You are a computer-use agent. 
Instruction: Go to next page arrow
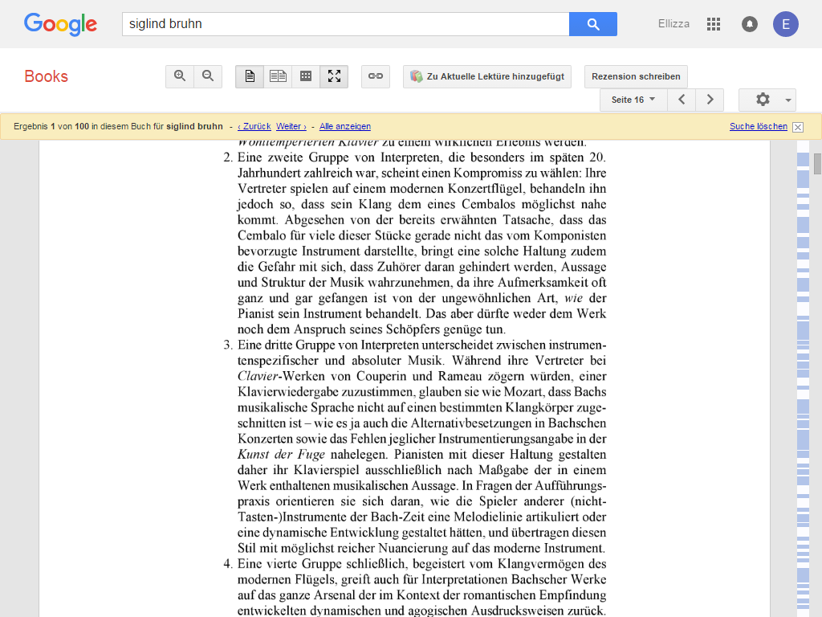(710, 100)
